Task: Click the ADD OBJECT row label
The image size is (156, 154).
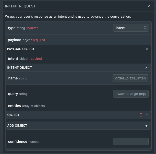Action: [x=17, y=126]
